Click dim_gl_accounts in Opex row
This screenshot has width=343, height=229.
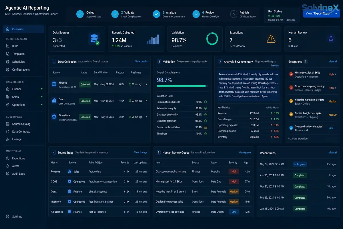coord(98,192)
